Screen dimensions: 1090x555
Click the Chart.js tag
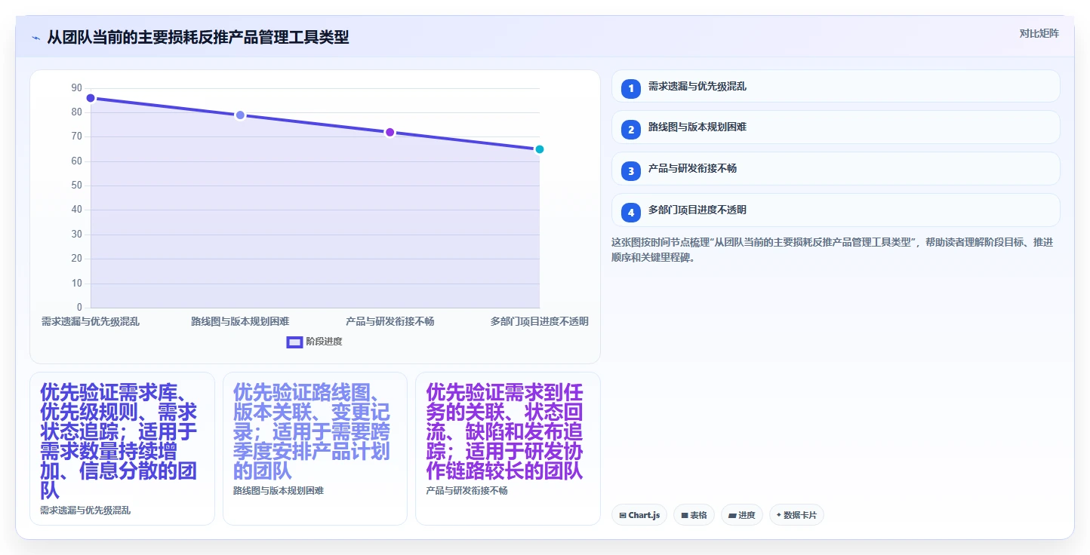point(639,515)
